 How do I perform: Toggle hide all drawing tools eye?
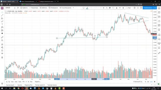tap(2, 53)
